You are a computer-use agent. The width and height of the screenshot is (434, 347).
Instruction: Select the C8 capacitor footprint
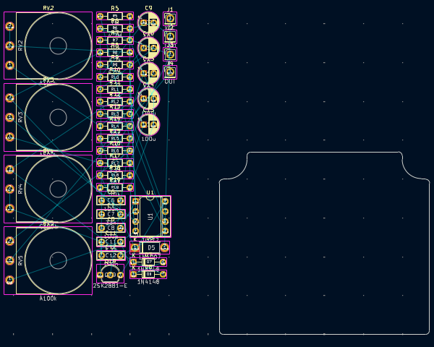(x=111, y=228)
